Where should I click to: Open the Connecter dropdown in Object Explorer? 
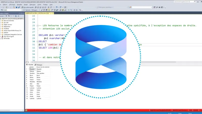[x=2, y=16]
